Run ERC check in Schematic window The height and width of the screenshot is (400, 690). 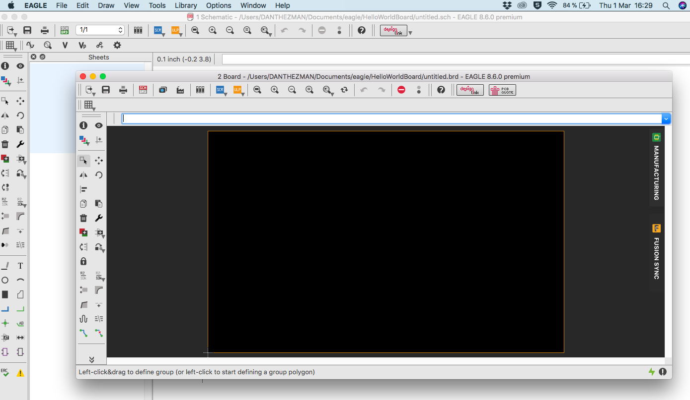[x=5, y=372]
